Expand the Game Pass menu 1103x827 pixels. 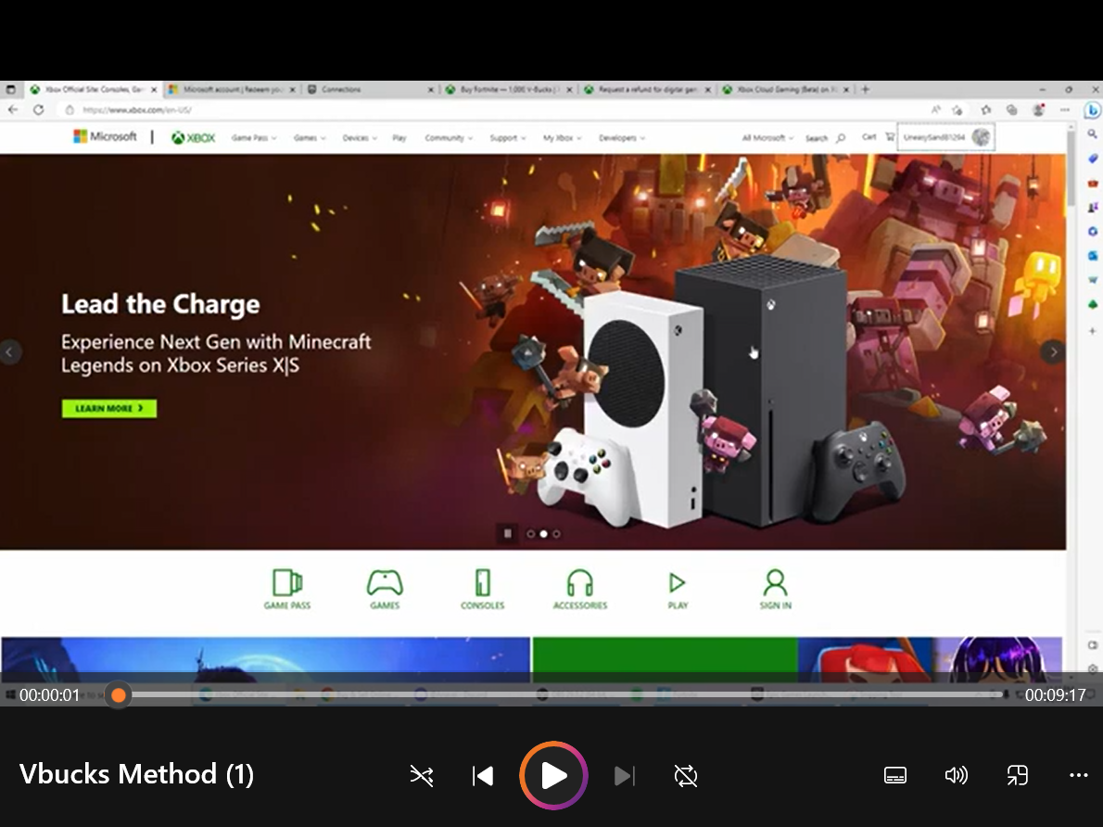click(254, 138)
